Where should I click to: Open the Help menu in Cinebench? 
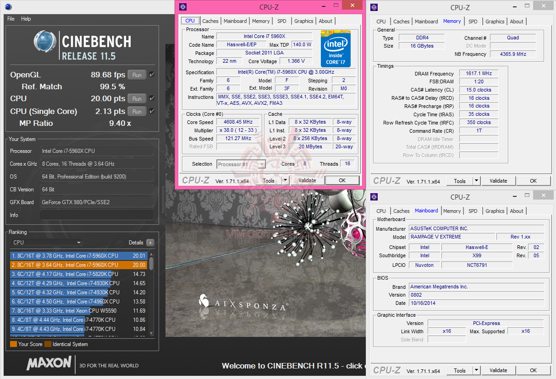pos(26,19)
